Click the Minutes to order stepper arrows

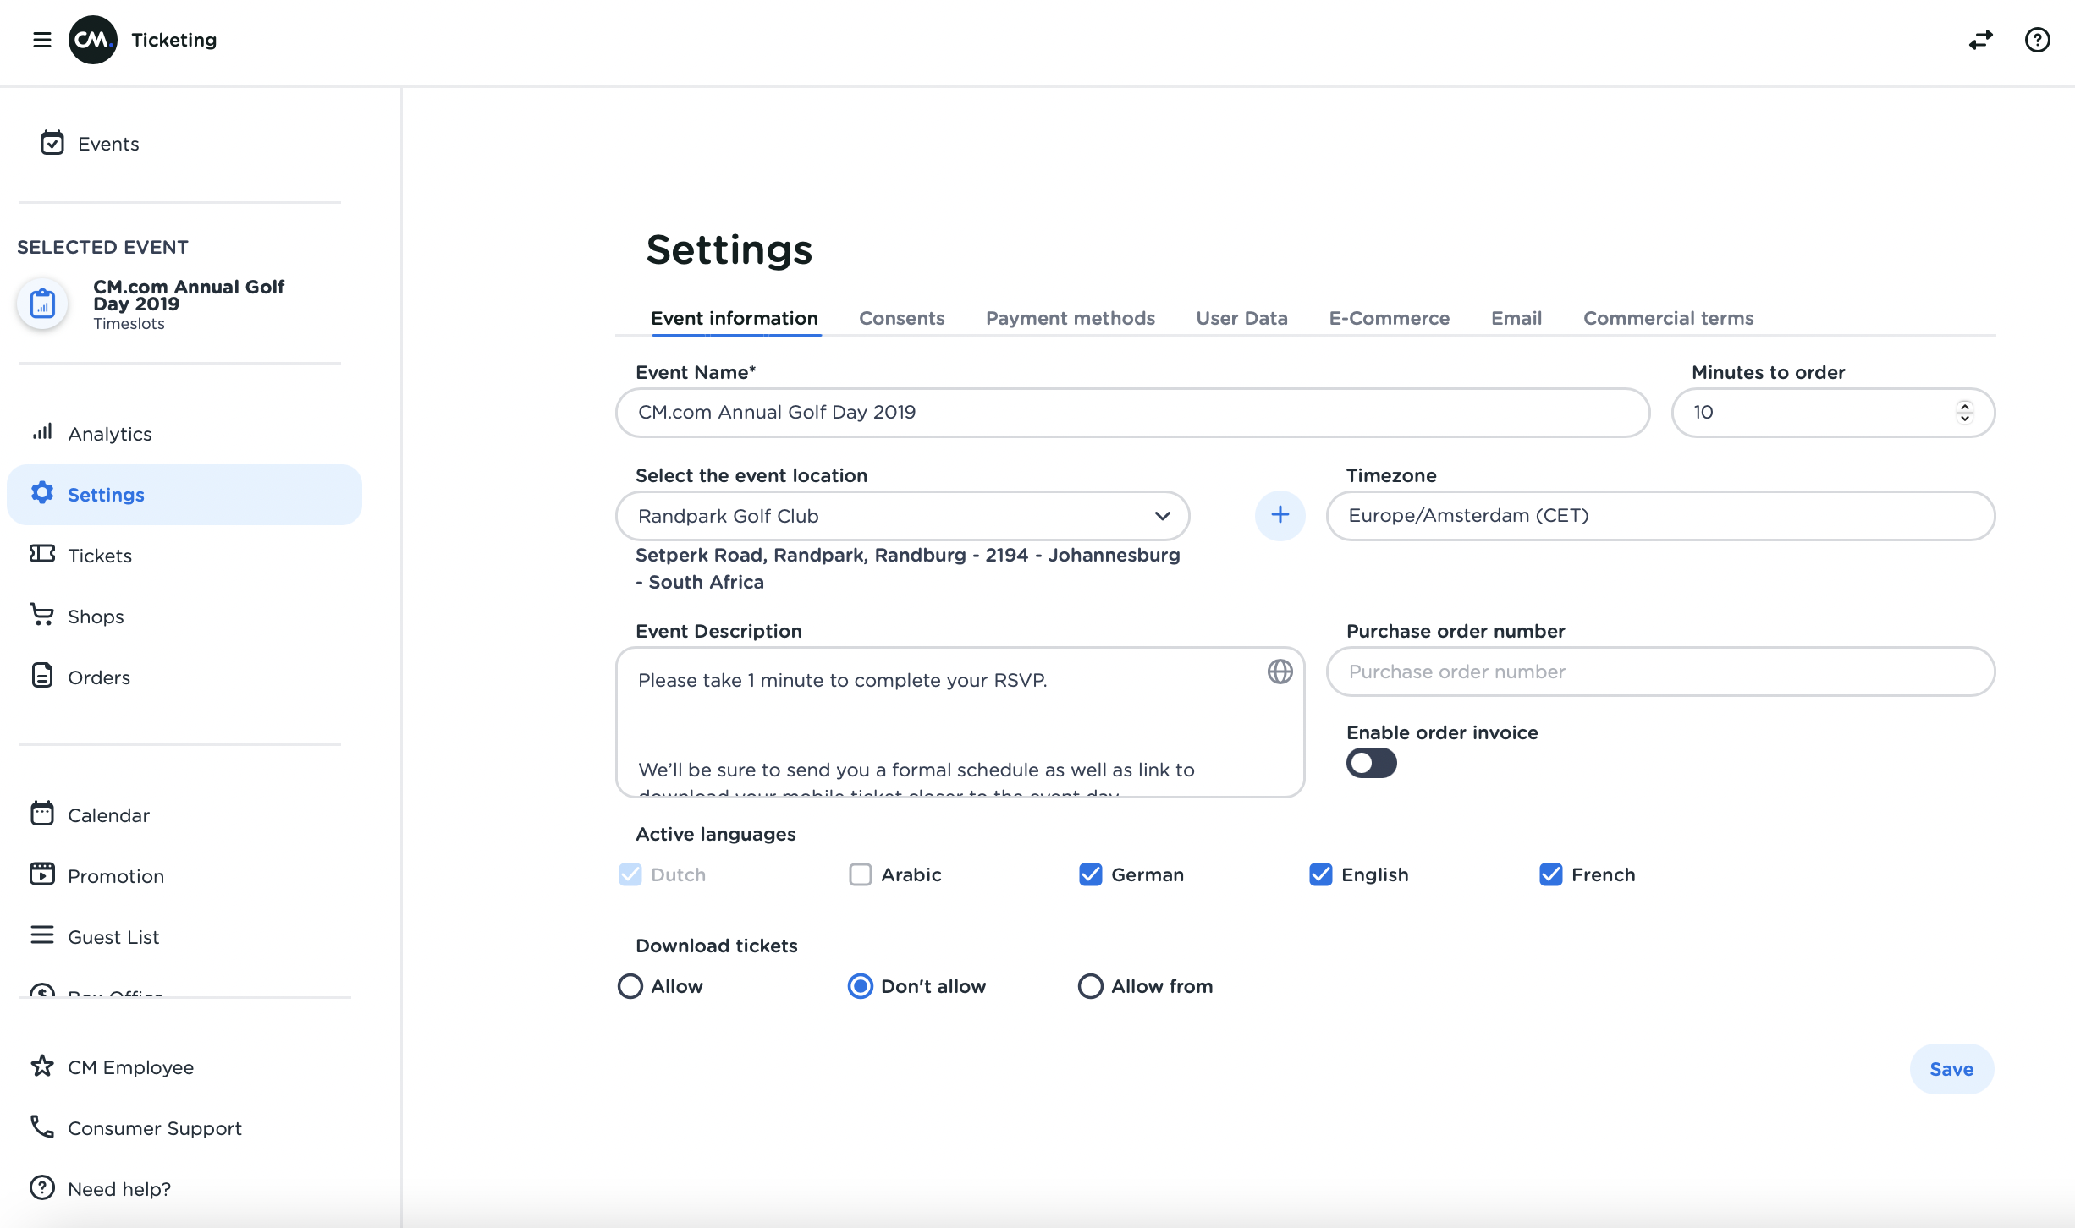[1964, 412]
